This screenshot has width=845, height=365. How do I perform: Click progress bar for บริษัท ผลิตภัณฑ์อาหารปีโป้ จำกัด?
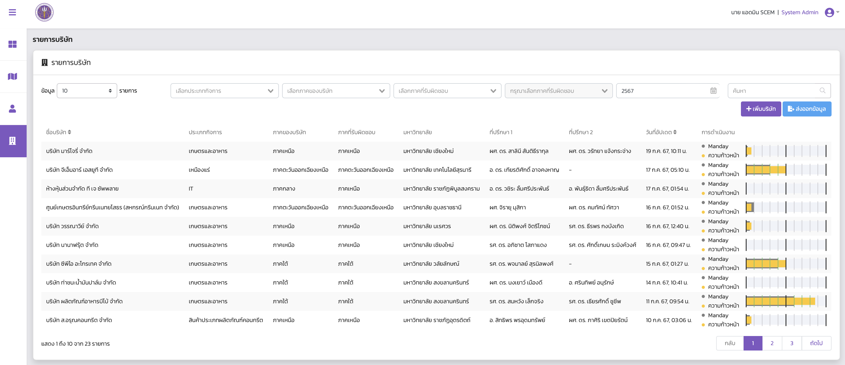pyautogui.click(x=786, y=301)
